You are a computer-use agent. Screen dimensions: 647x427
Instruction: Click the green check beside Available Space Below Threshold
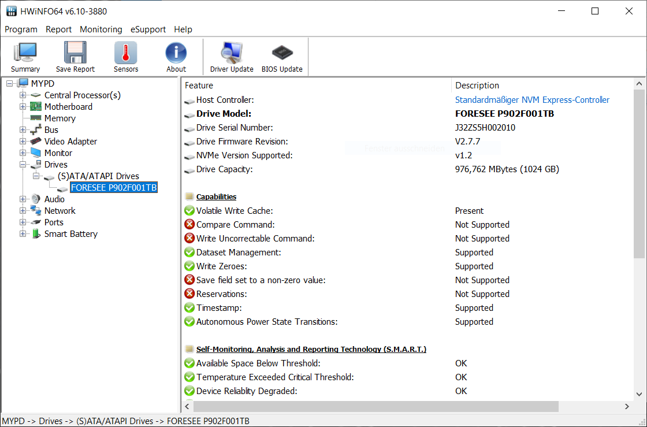(189, 363)
